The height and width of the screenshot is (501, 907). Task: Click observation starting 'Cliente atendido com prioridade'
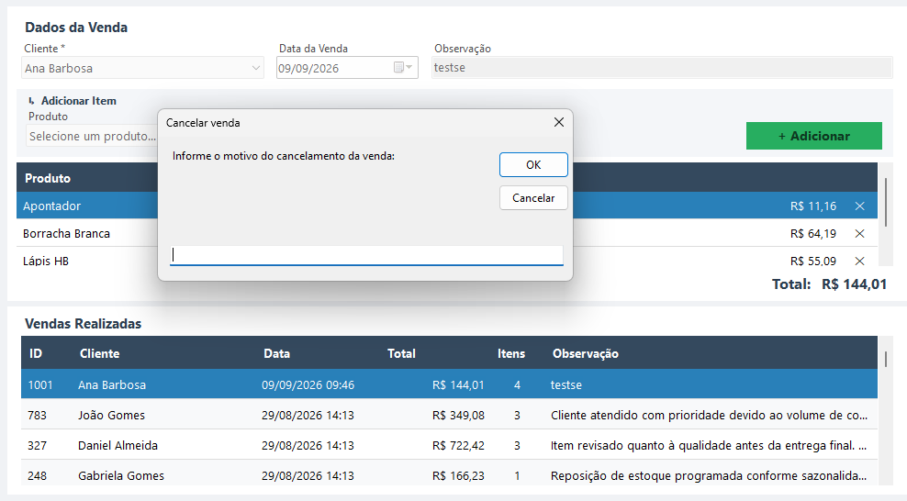pyautogui.click(x=710, y=415)
